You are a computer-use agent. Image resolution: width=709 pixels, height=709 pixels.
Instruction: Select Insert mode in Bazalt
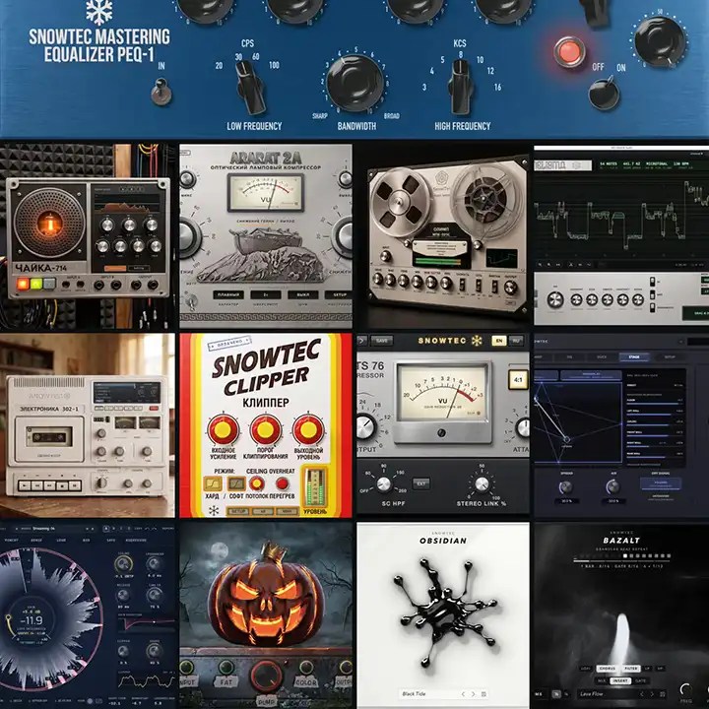(620, 680)
